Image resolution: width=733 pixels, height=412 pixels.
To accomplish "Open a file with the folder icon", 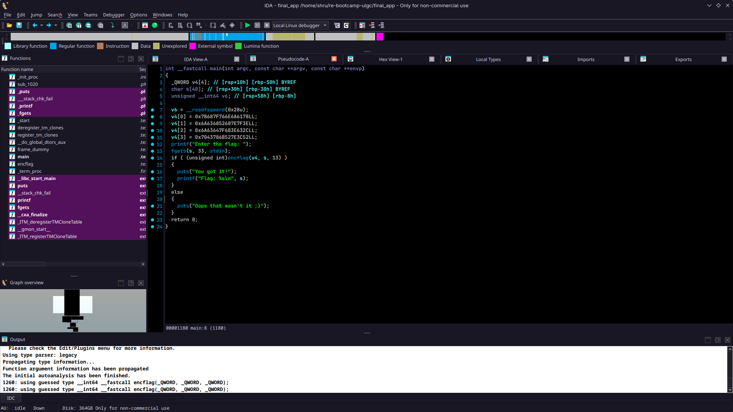I will click(x=10, y=25).
